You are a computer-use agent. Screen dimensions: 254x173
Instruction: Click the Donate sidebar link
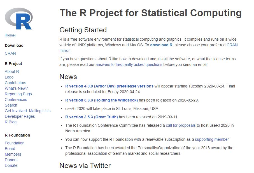[x=11, y=165]
